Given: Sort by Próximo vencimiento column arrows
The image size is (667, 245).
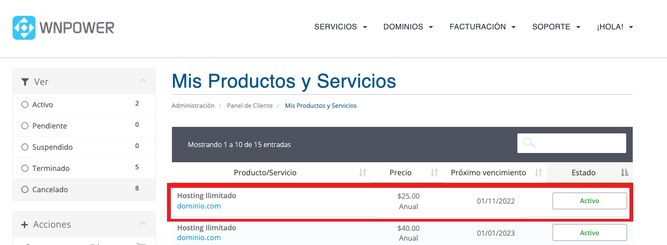Looking at the screenshot, I should point(539,173).
